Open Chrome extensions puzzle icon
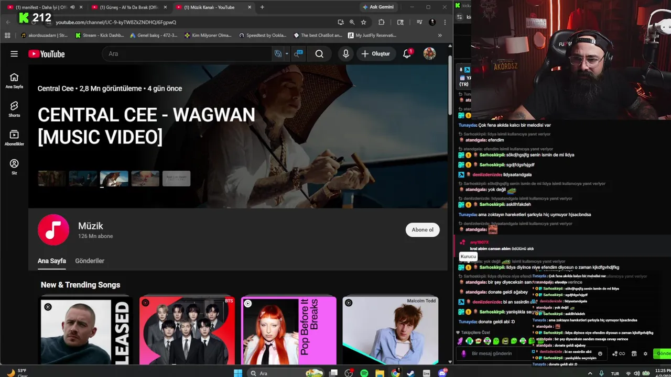The height and width of the screenshot is (377, 671). coord(381,22)
